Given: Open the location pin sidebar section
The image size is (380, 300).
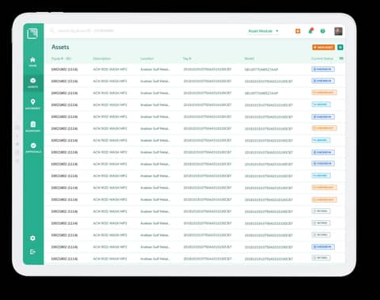Looking at the screenshot, I should [32, 104].
